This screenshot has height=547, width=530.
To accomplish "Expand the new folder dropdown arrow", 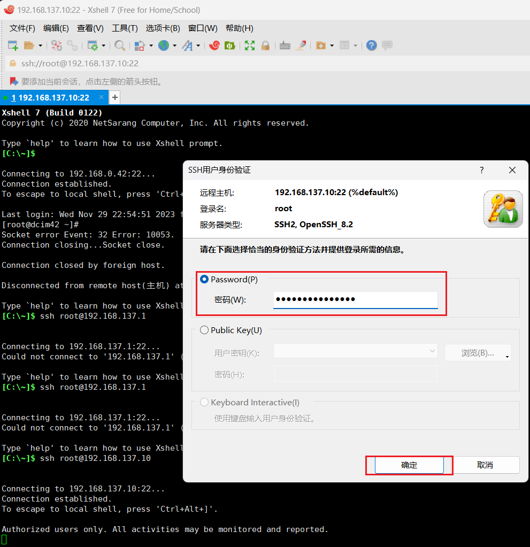I will tap(332, 45).
